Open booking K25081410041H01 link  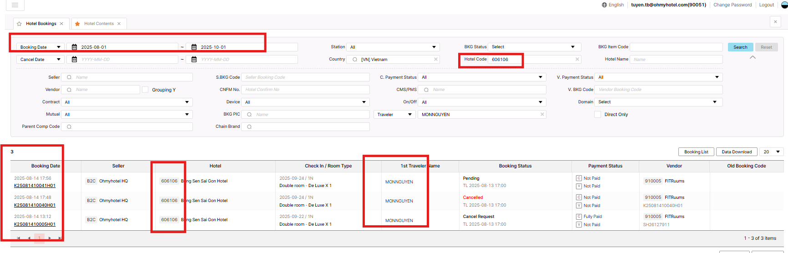[35, 186]
